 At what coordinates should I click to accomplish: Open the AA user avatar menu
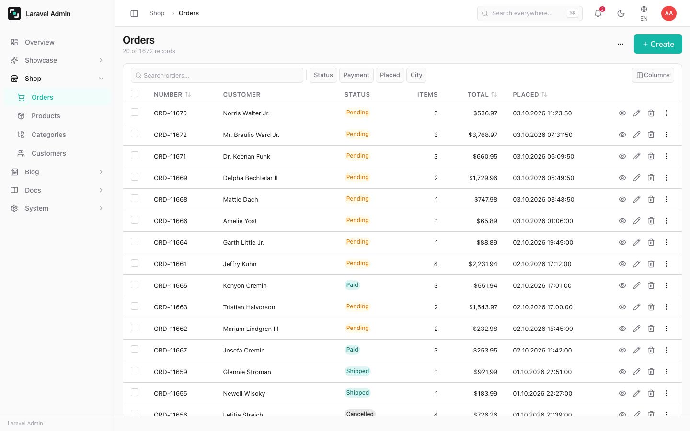pyautogui.click(x=669, y=13)
